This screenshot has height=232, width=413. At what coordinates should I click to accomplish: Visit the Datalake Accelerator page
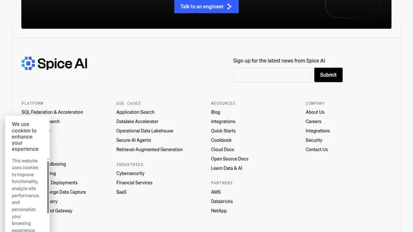[137, 122]
